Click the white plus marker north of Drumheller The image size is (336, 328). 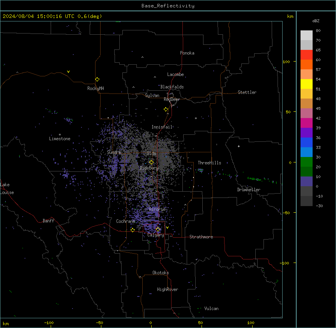point(239,146)
